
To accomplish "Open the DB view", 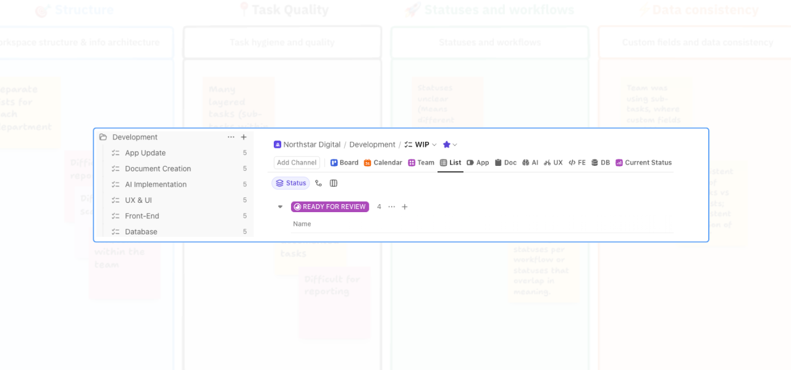I will 600,162.
